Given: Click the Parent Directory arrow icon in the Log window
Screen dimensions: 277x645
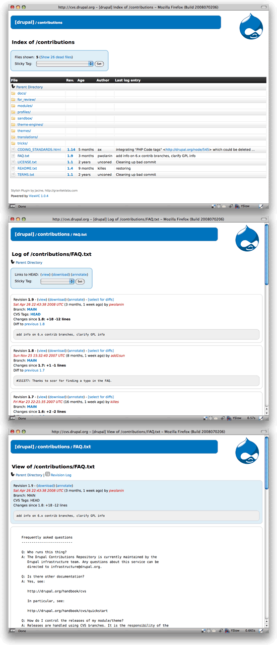Looking at the screenshot, I should click(x=13, y=262).
